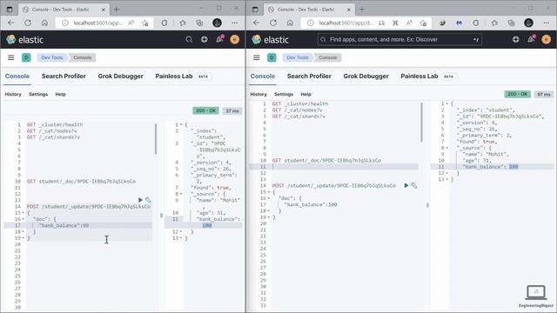Run the POST update request in left window
Screen dimensions: 557x313
click(140, 200)
